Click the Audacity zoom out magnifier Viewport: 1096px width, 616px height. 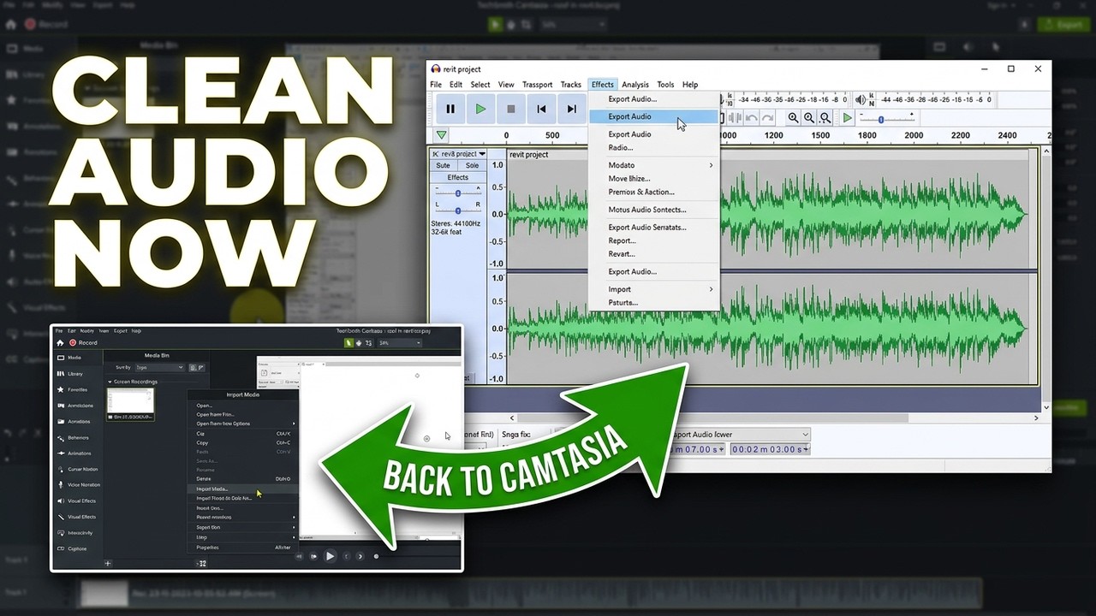pyautogui.click(x=809, y=118)
